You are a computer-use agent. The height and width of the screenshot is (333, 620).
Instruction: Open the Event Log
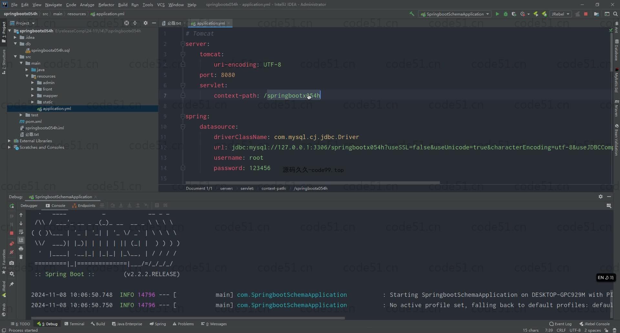(x=561, y=324)
